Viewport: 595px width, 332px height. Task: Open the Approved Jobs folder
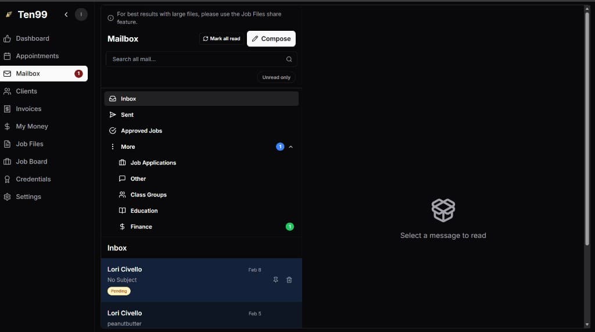tap(141, 131)
